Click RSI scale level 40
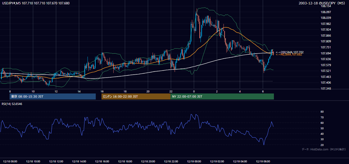 point(322,134)
